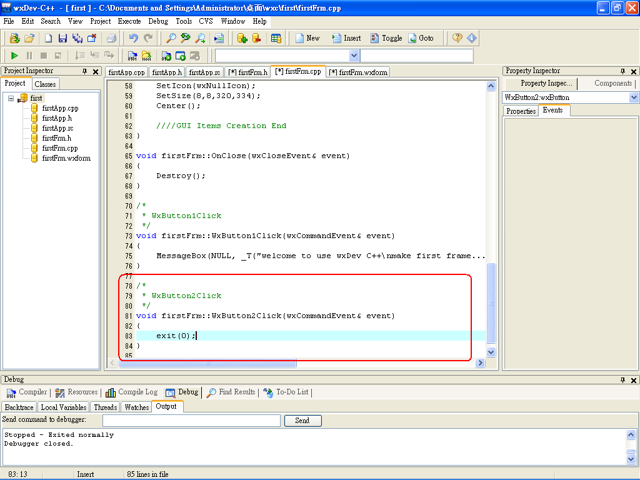Toggle a breakpoint with the Toggle button

(x=386, y=38)
